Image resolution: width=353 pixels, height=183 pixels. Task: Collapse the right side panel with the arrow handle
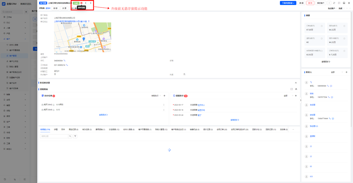[x=301, y=100]
